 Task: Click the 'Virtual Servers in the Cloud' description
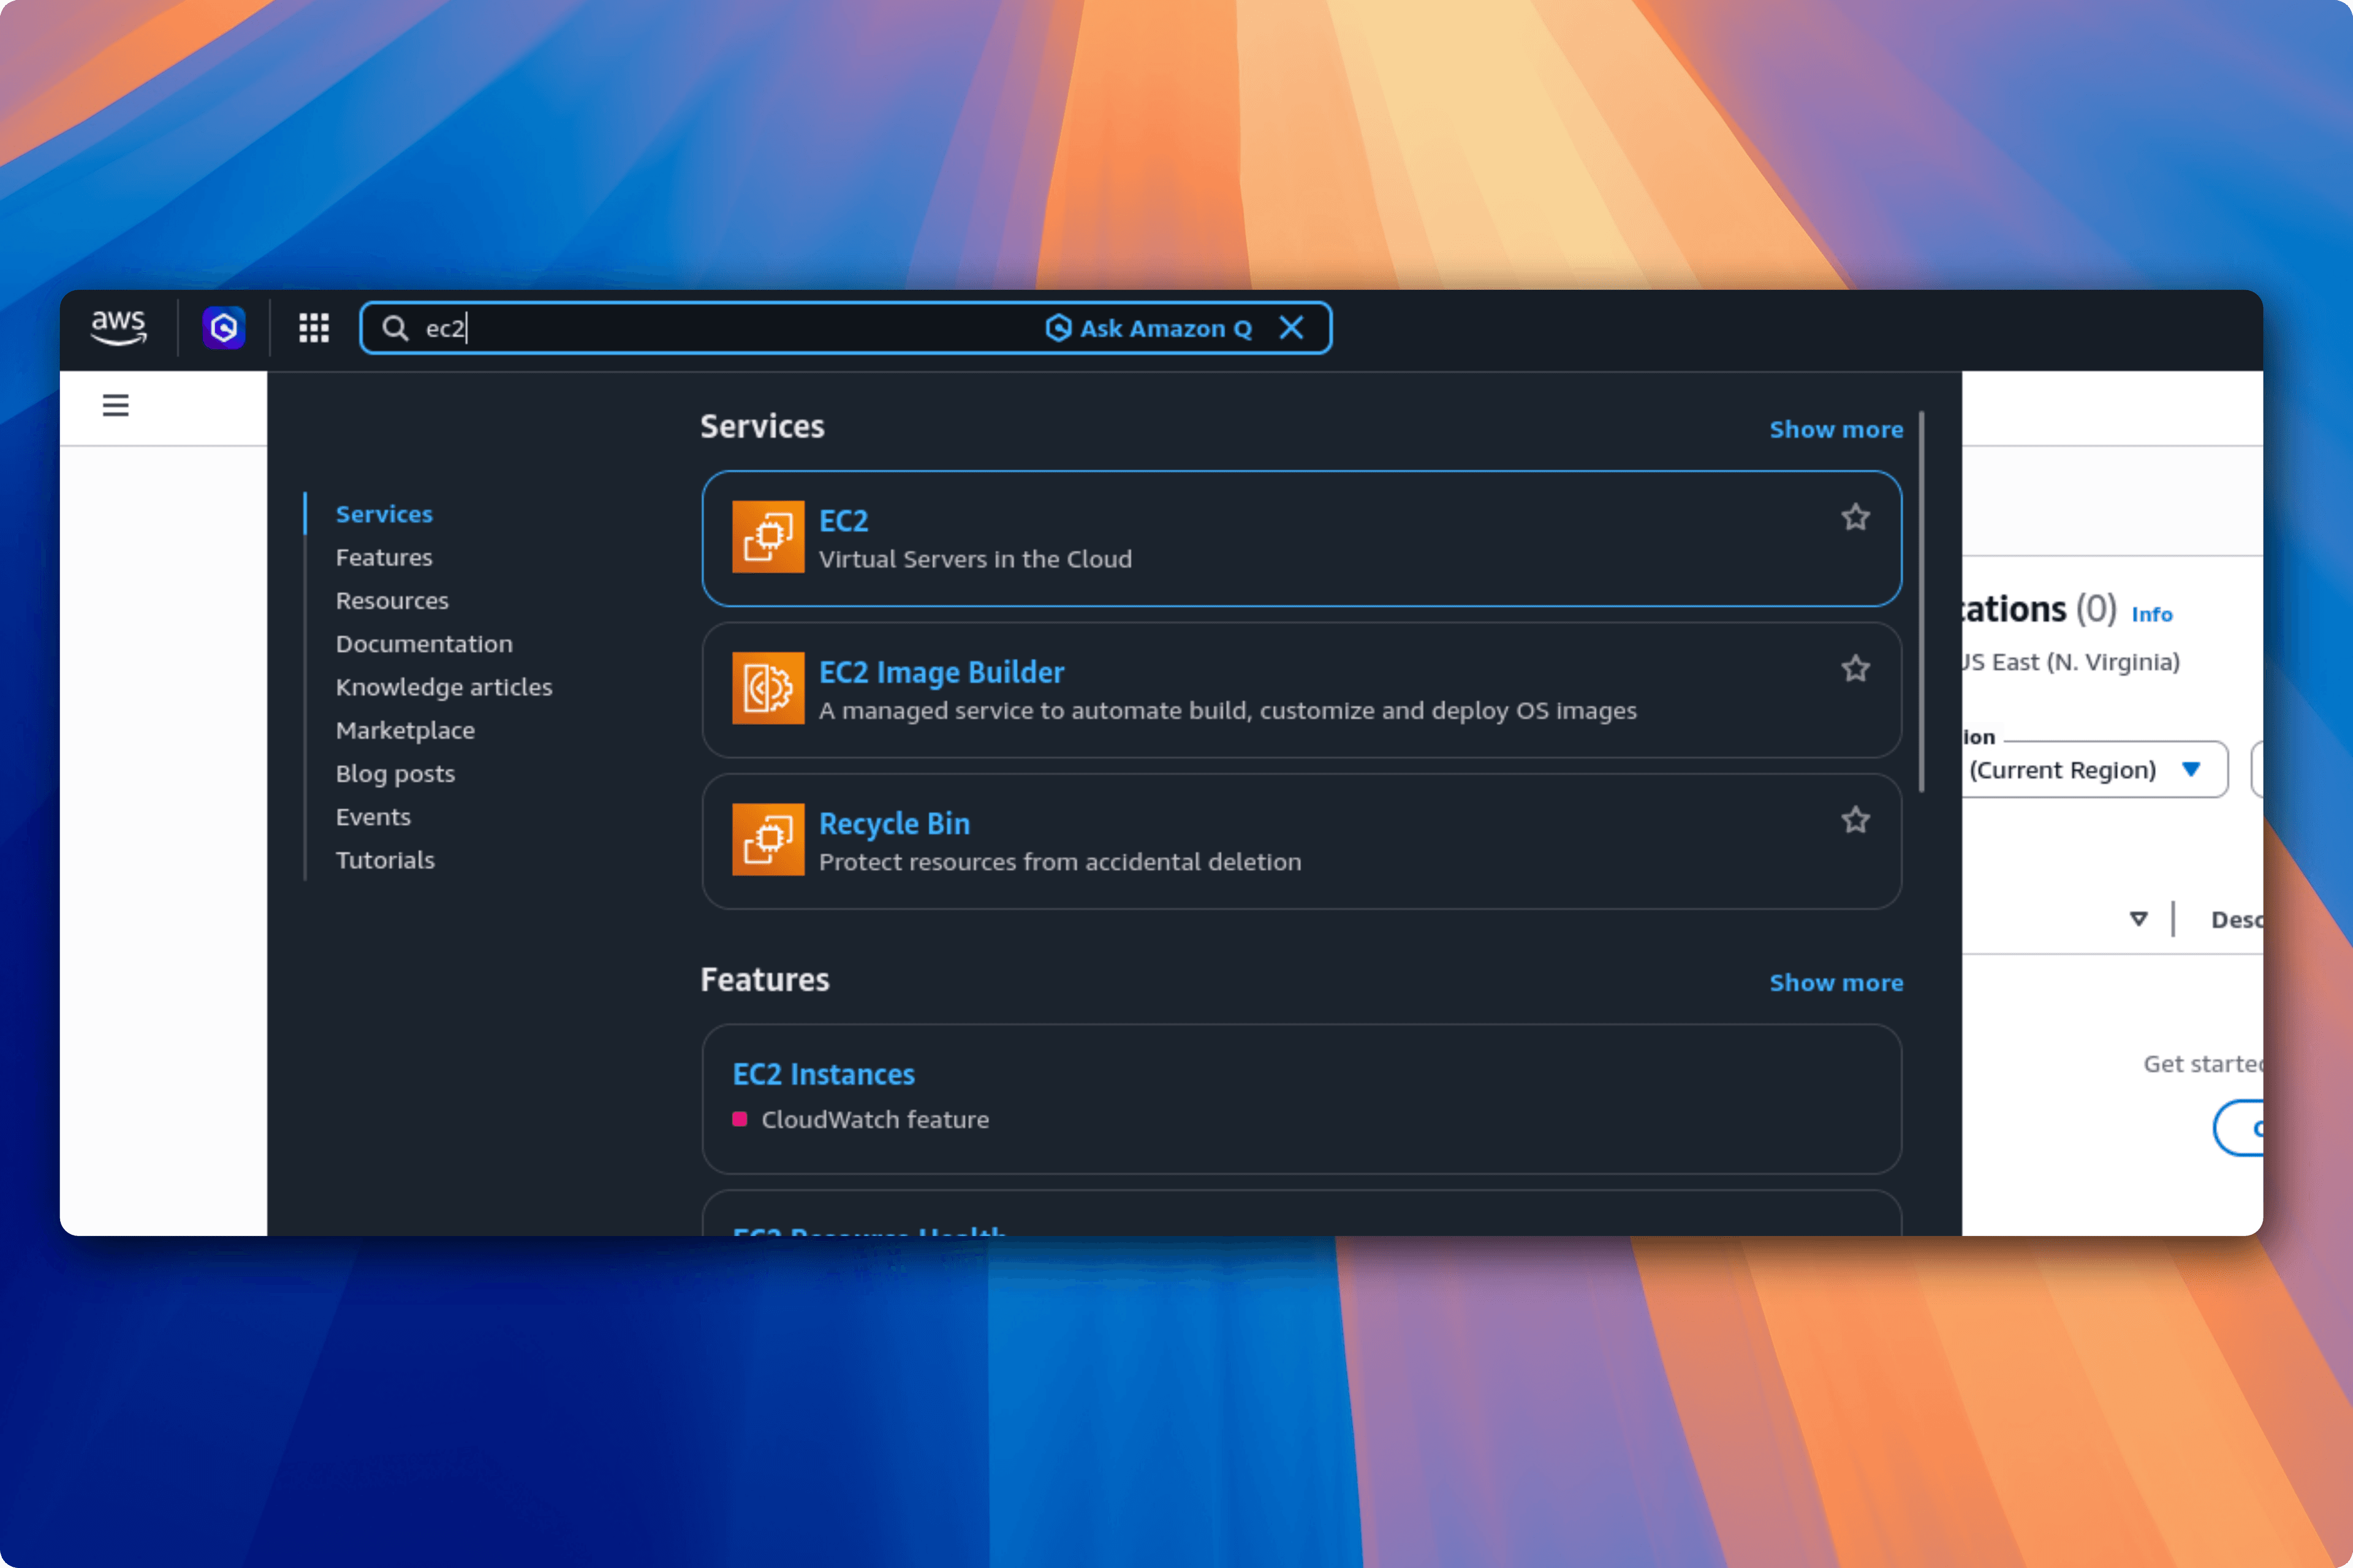976,559
